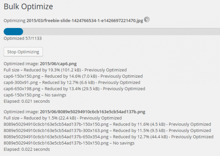Click the Stop Optimizing button
The image size is (220, 156).
pyautogui.click(x=23, y=52)
